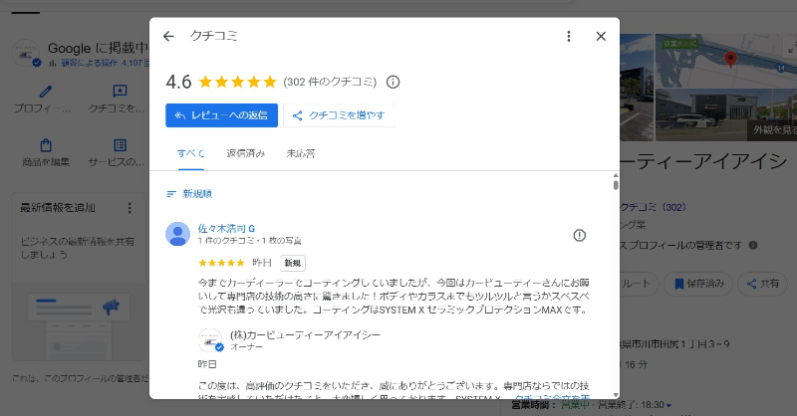
Task: Click the 顧客による操作 4,107 insights link
Action: coord(99,63)
